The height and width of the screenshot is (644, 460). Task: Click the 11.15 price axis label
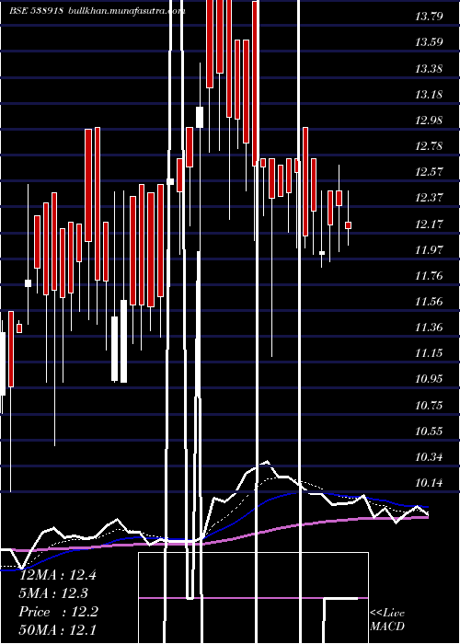point(429,353)
